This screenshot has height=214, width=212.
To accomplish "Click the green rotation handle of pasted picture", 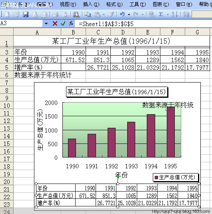I will coord(118,176).
